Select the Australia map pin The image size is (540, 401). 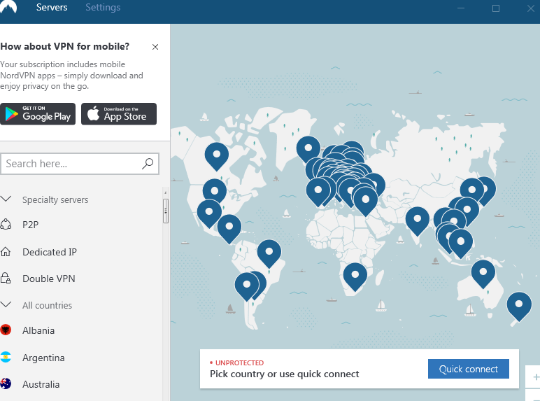(483, 274)
